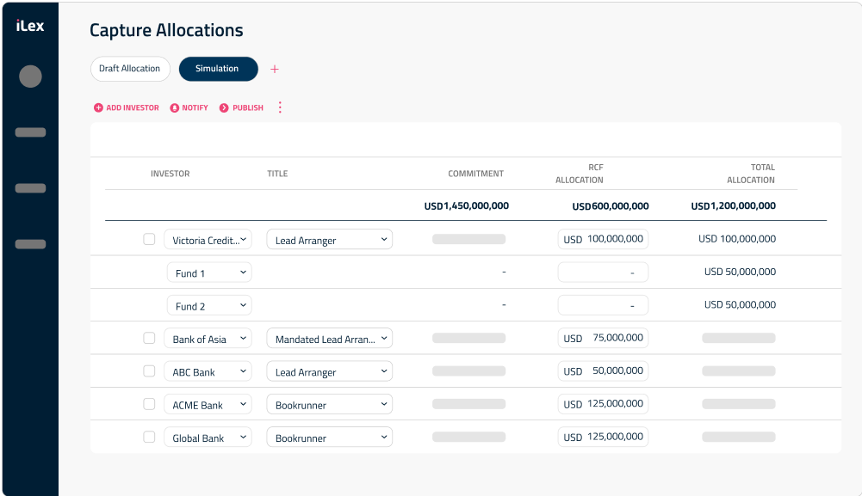Viewport: 862px width, 496px height.
Task: Open the Victoria Credit investor dropdown
Action: click(x=208, y=240)
